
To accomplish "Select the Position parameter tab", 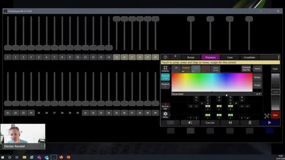I will (186, 69).
